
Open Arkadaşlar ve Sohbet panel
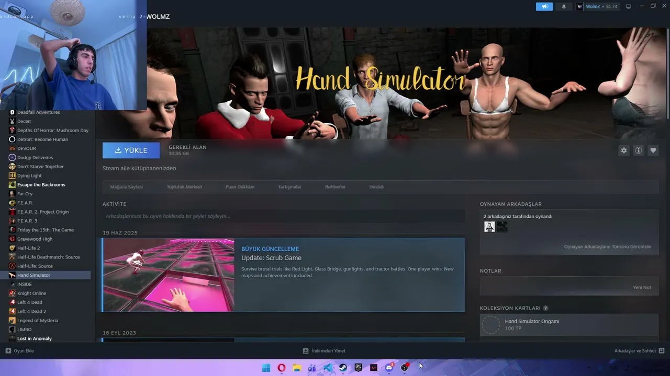click(x=639, y=351)
